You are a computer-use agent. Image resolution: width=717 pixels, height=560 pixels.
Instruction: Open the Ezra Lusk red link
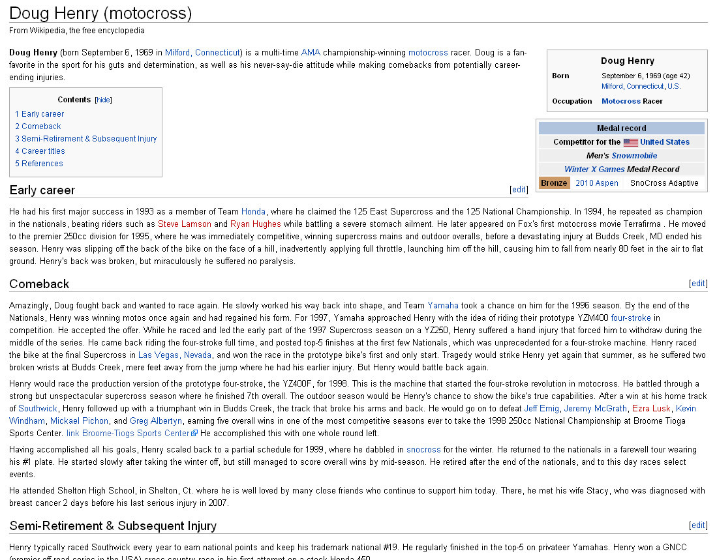pyautogui.click(x=651, y=408)
